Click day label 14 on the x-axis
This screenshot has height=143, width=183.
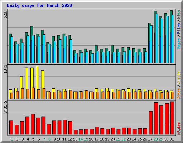pos(80,139)
